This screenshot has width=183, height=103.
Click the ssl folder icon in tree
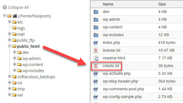click(x=14, y=83)
